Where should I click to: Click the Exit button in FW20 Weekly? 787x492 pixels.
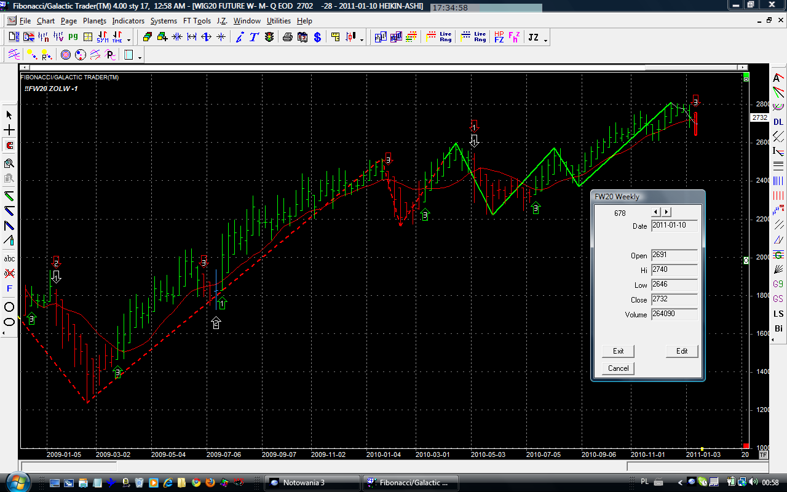618,351
